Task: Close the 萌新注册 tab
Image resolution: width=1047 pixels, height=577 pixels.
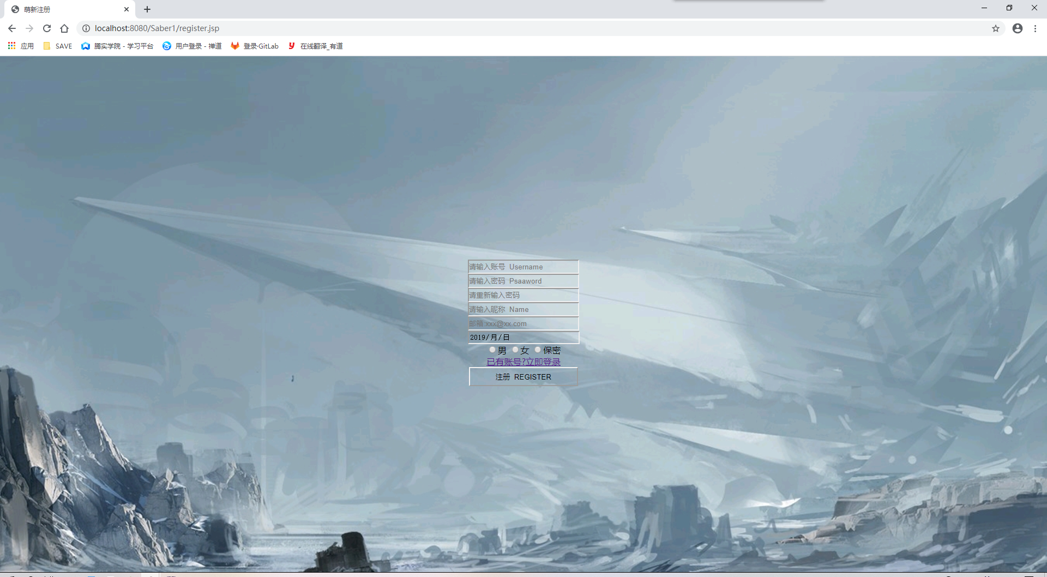Action: [127, 9]
